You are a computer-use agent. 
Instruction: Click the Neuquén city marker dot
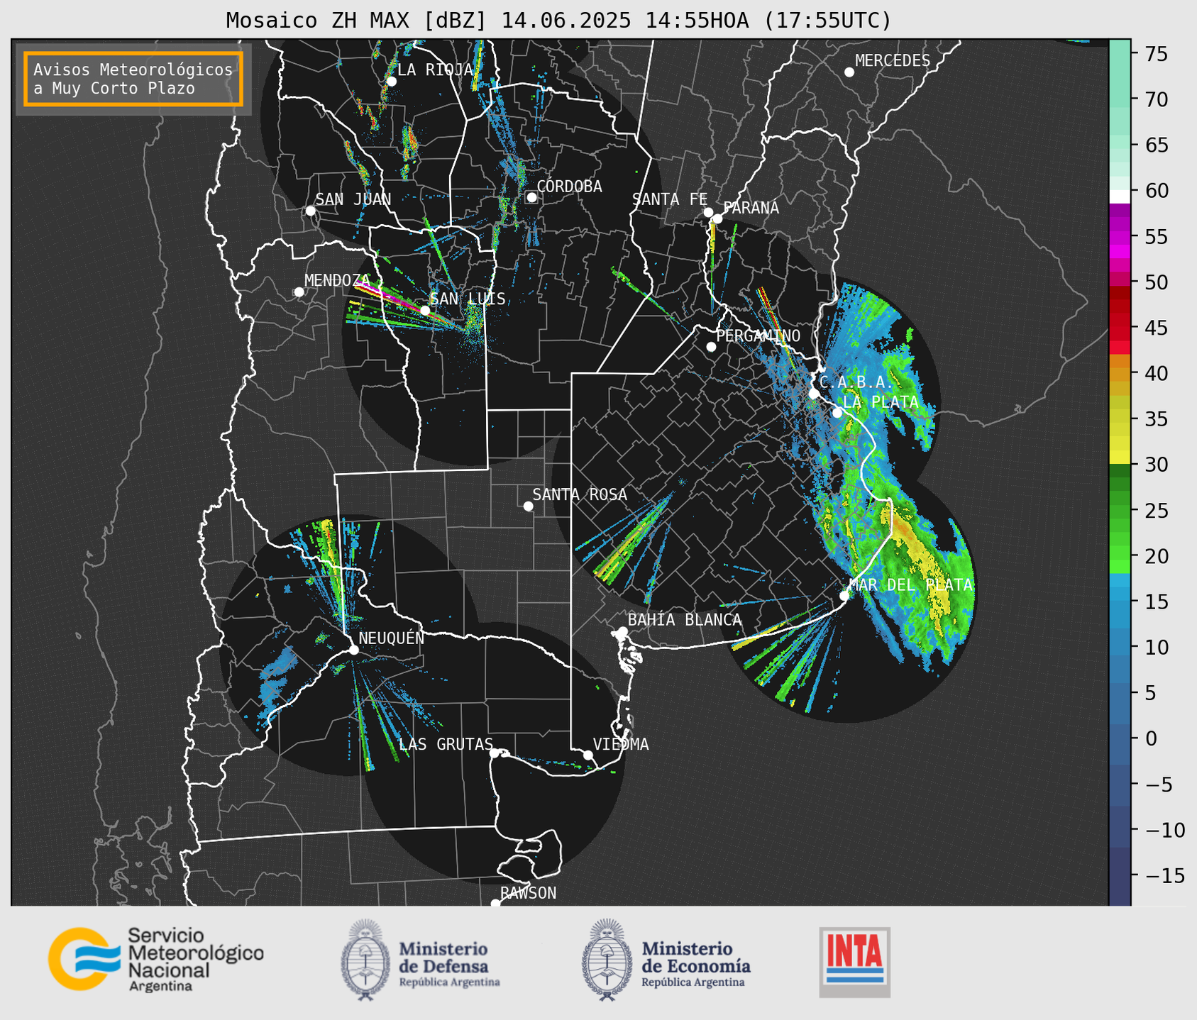(x=353, y=650)
